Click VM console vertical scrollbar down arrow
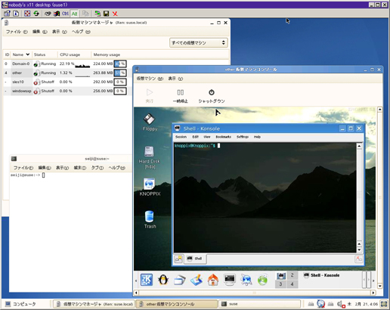The image size is (390, 310). pos(380,286)
